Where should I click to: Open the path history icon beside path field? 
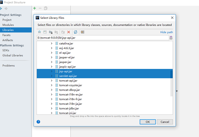pos(171,37)
